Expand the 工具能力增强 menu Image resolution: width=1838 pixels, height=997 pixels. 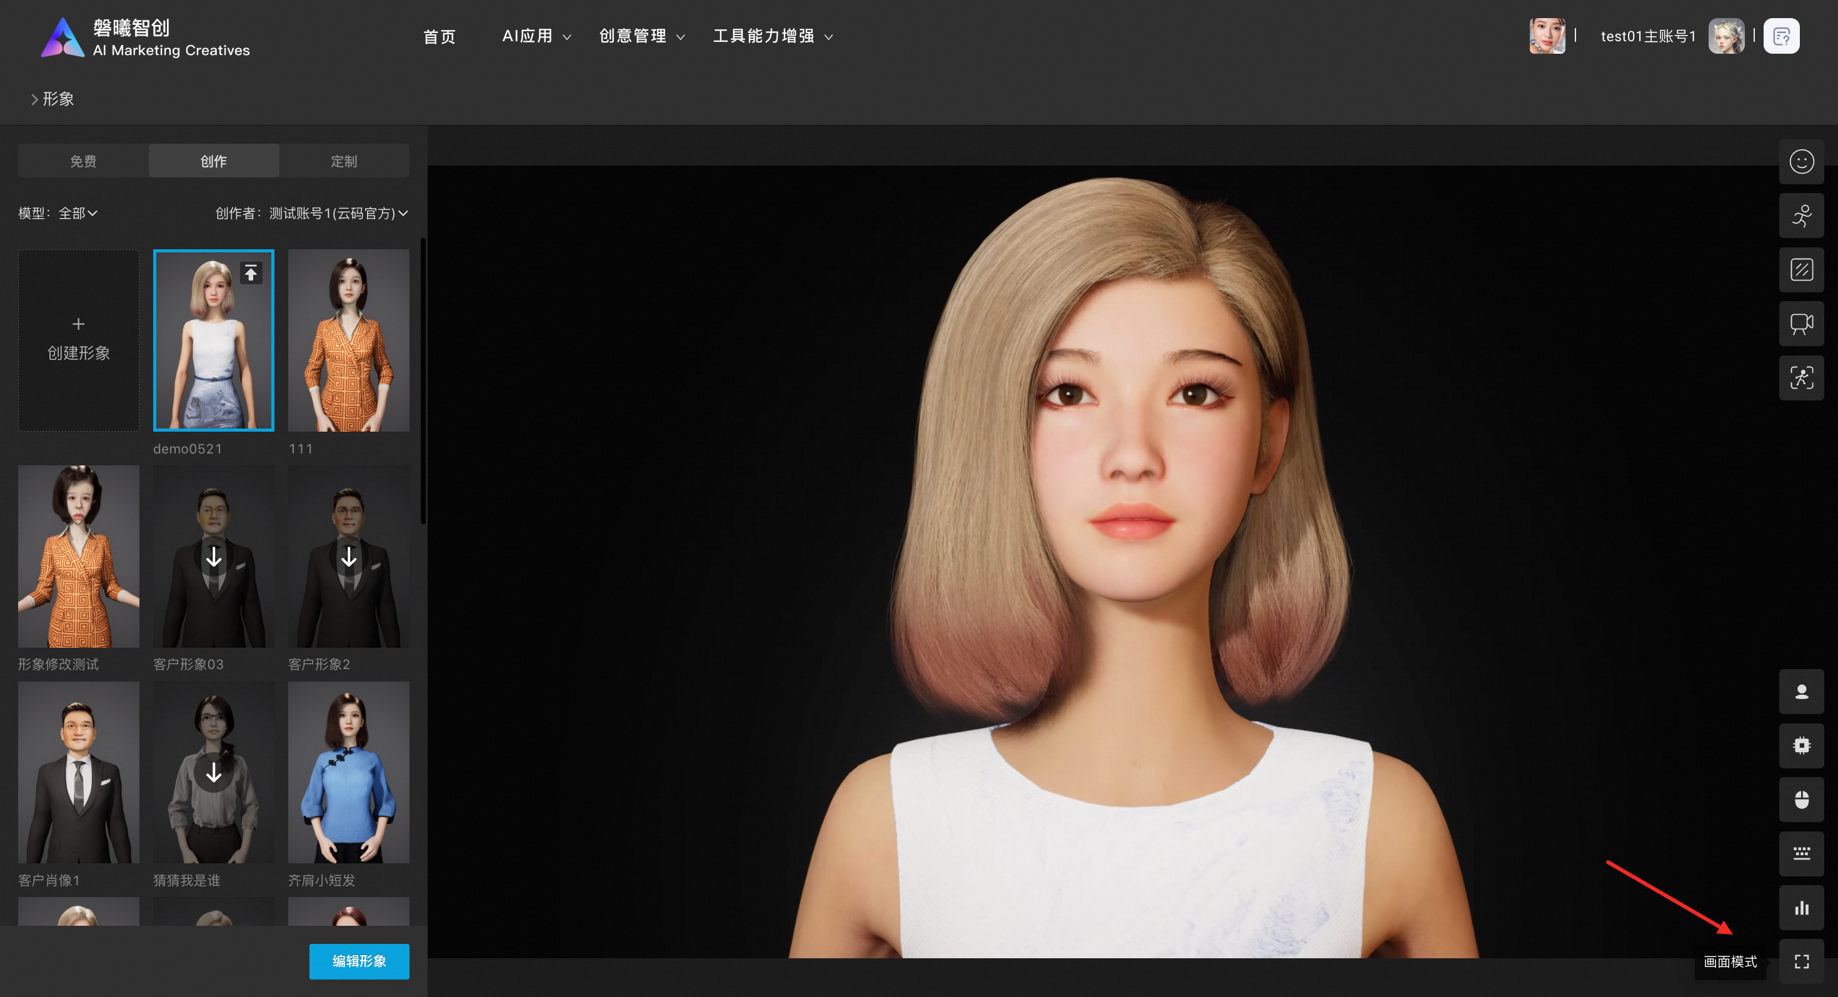(773, 36)
